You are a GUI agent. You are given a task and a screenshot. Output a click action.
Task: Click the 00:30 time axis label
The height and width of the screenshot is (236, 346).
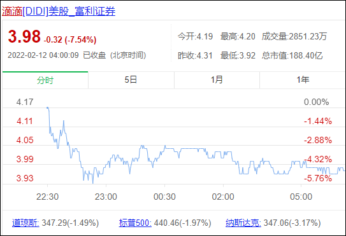(x=164, y=197)
